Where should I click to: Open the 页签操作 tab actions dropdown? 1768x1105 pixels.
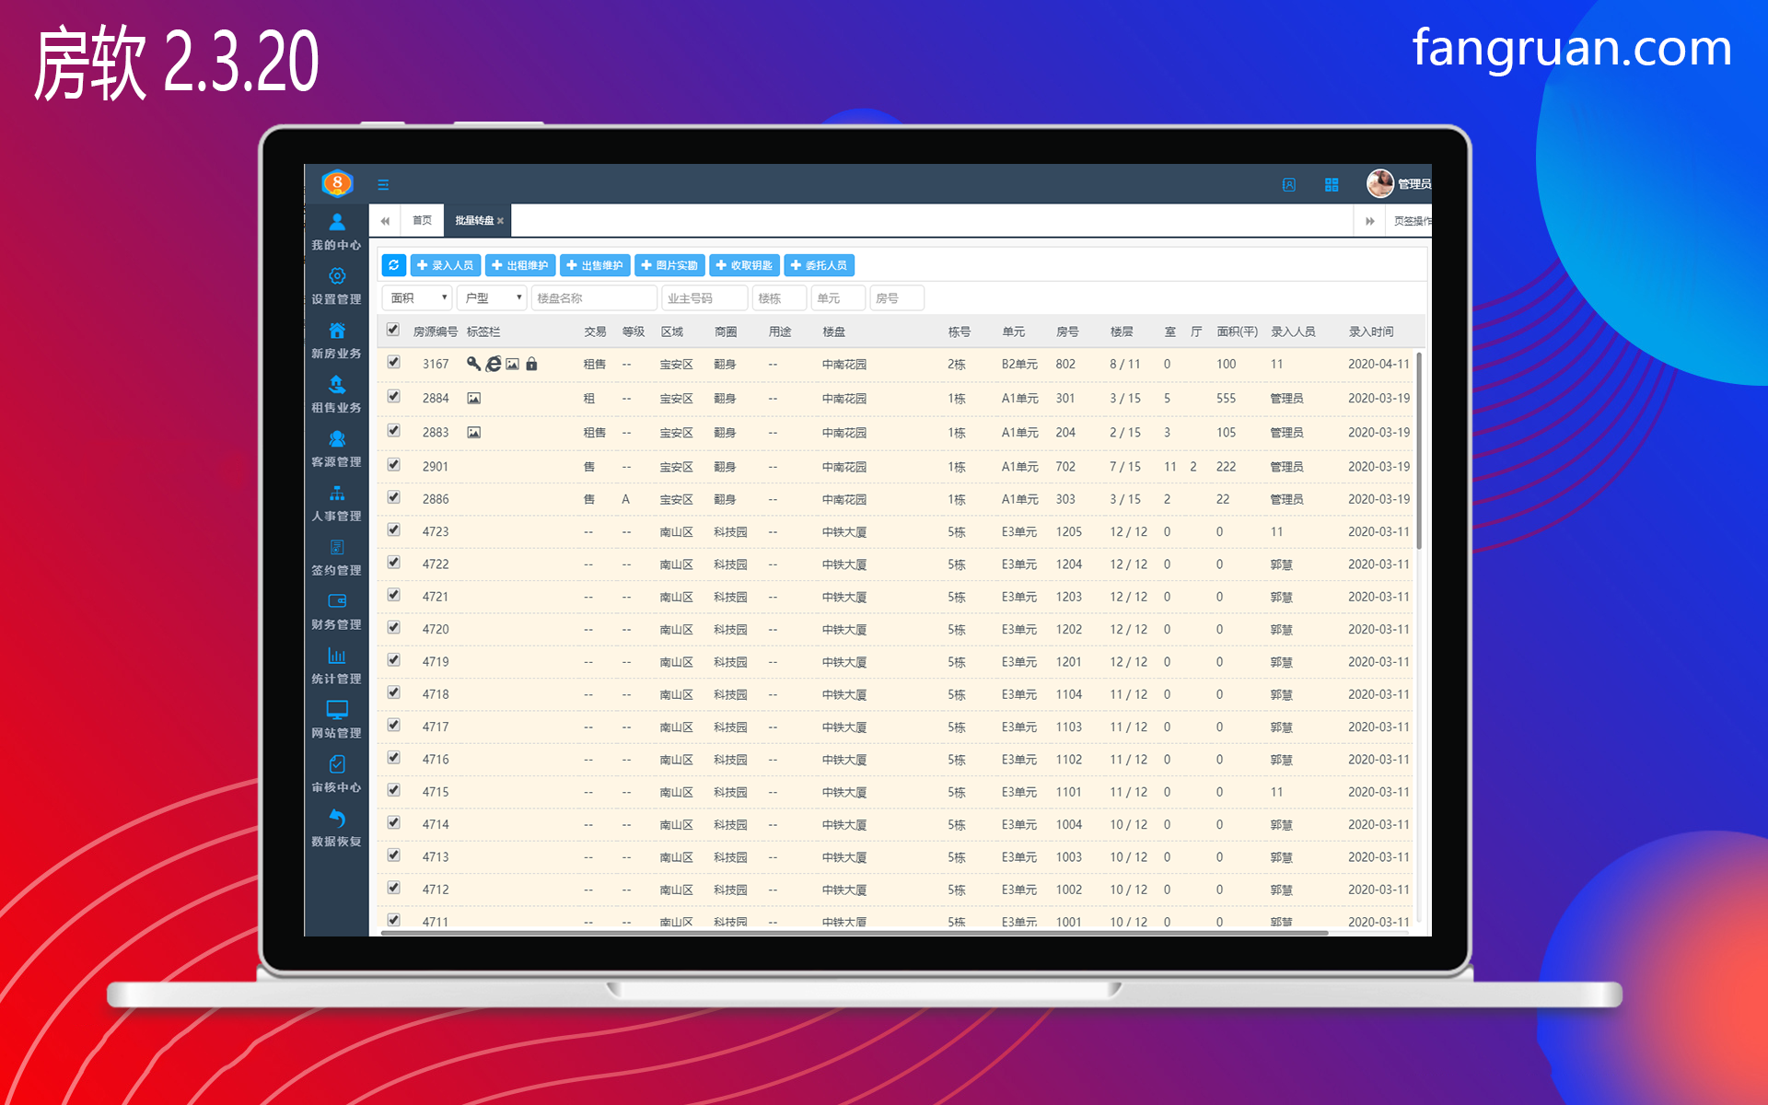click(x=1412, y=221)
